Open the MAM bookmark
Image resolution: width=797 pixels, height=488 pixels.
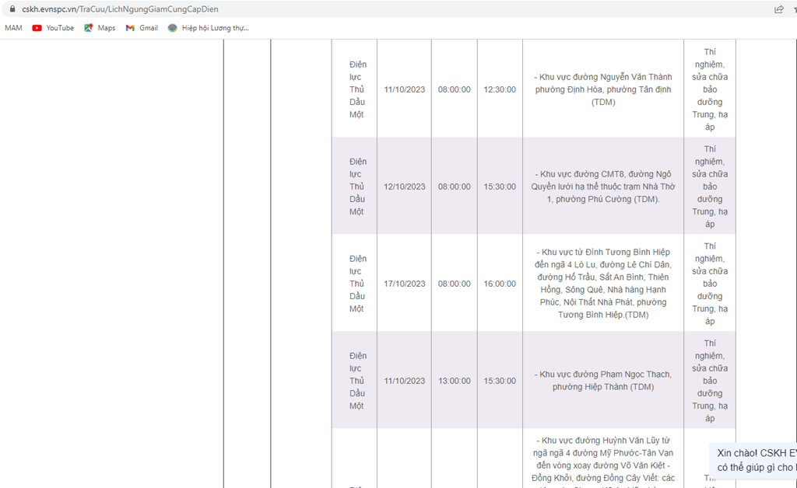click(x=13, y=28)
